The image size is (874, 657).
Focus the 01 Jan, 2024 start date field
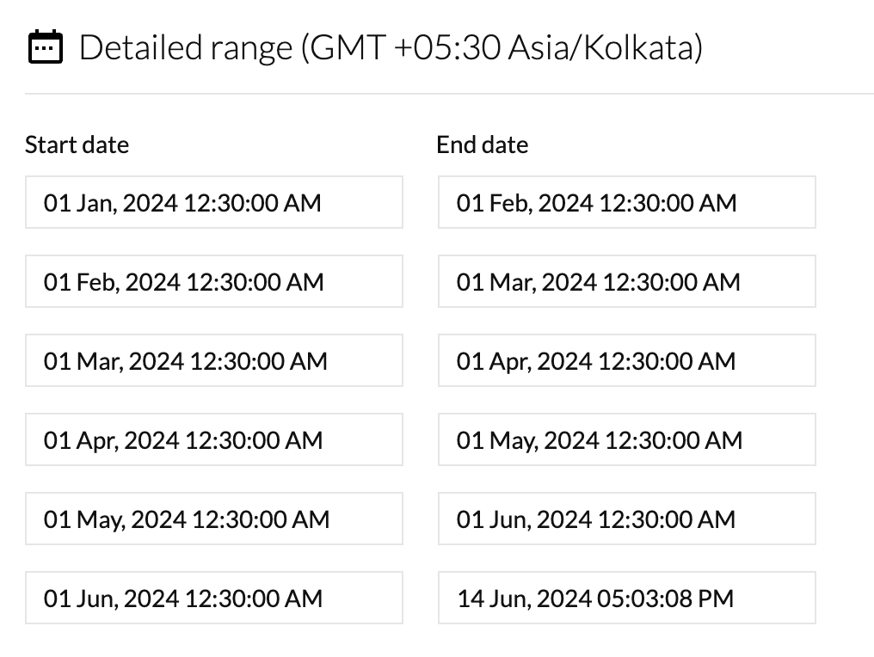[x=213, y=203]
